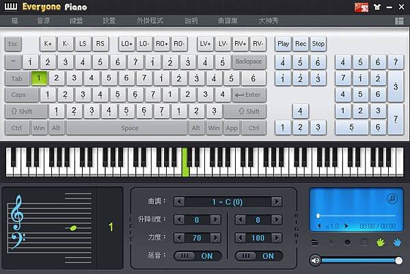Click the highlighted green piano key
This screenshot has height=274, width=410.
point(185,163)
